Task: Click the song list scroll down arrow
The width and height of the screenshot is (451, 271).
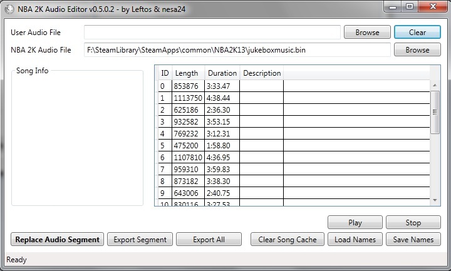Action: [x=435, y=200]
